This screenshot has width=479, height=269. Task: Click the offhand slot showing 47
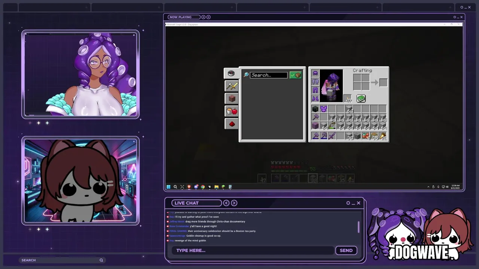pyautogui.click(x=348, y=99)
